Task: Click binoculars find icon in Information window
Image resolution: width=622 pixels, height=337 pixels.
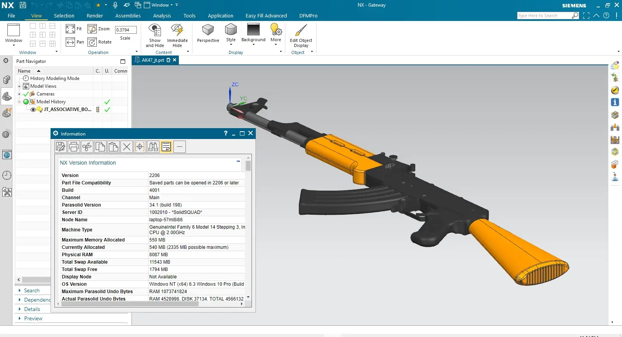Action: pyautogui.click(x=153, y=147)
